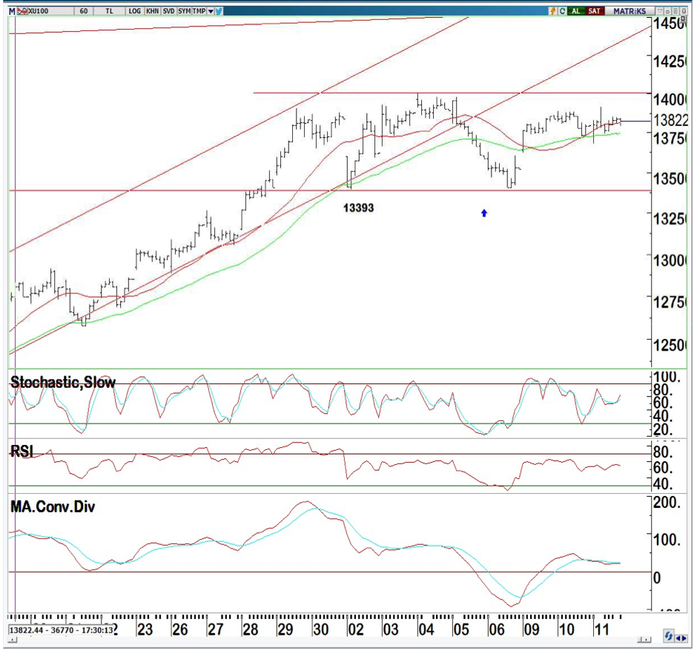Click the lightning bolt icon
The image size is (694, 651).
coord(552,11)
